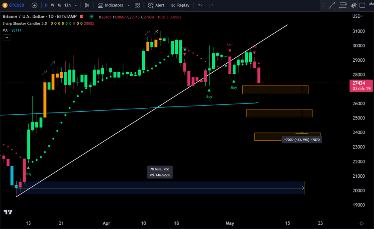Select the 12h timeframe

click(x=67, y=5)
